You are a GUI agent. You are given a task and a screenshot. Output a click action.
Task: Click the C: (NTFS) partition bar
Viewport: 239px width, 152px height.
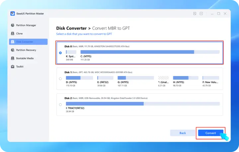click(x=150, y=52)
